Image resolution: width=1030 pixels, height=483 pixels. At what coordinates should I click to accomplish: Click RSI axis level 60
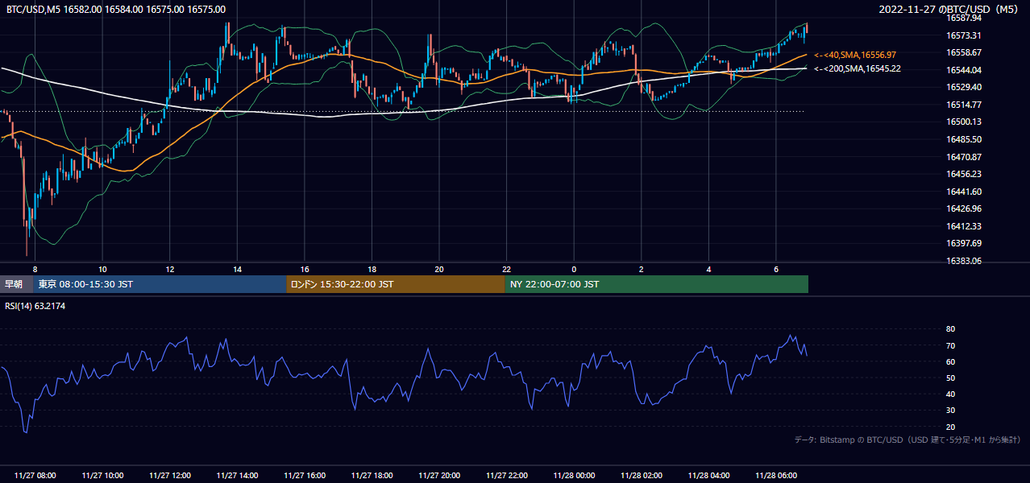click(950, 361)
